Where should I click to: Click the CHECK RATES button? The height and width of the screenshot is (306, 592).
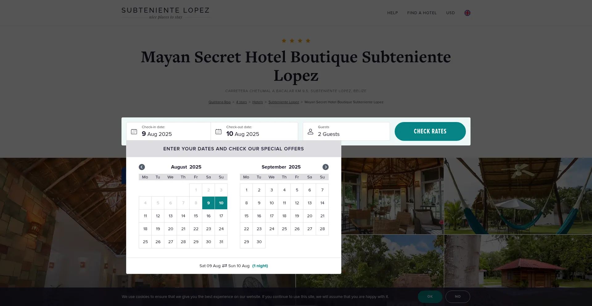430,131
